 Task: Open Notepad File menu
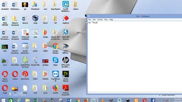90,20
